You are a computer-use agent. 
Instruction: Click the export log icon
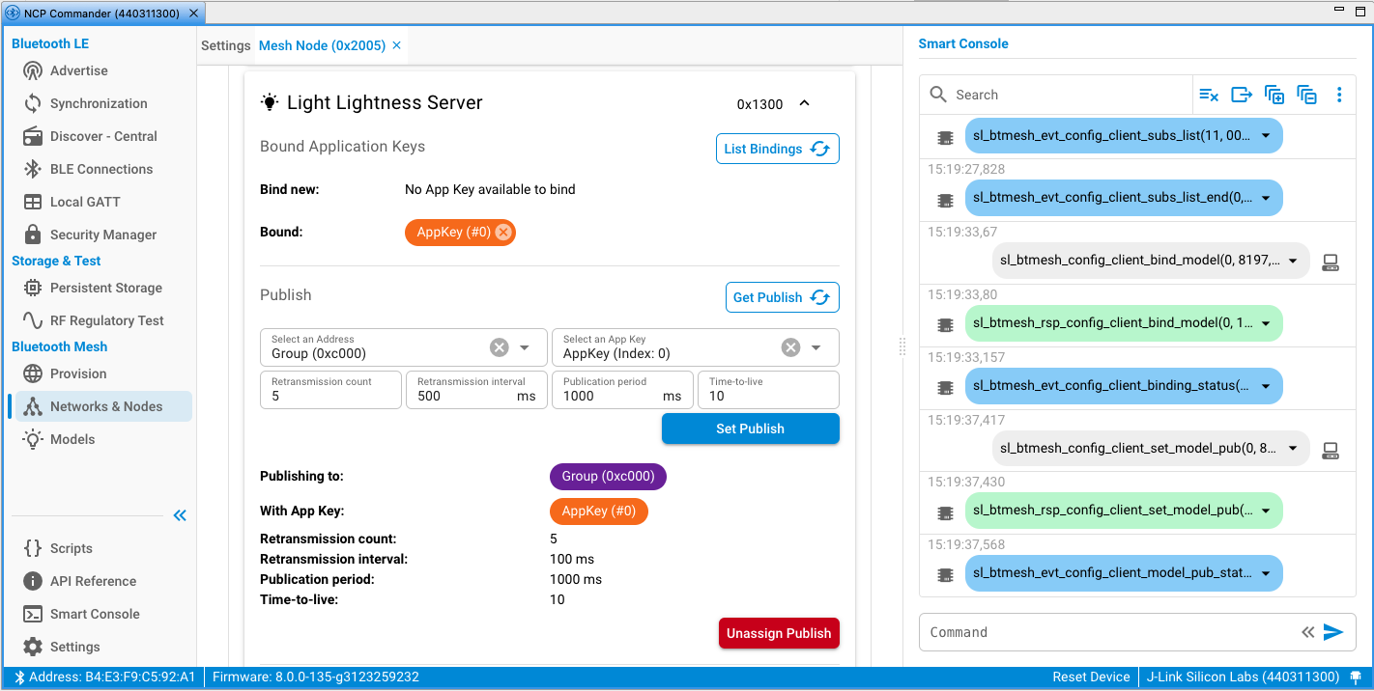pyautogui.click(x=1242, y=95)
